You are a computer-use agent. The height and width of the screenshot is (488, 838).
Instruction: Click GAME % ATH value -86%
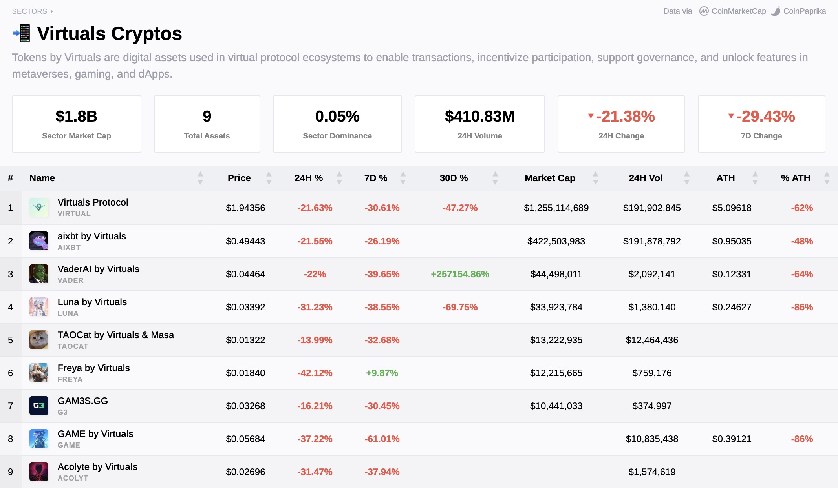(802, 439)
